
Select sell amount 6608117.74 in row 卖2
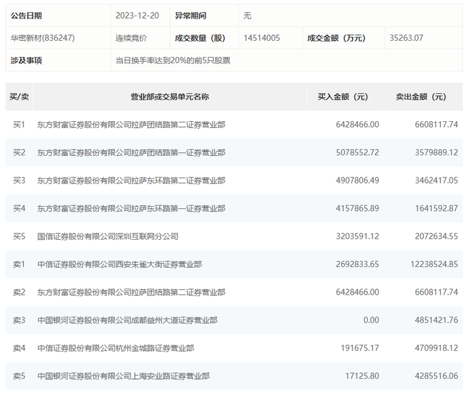tap(436, 292)
